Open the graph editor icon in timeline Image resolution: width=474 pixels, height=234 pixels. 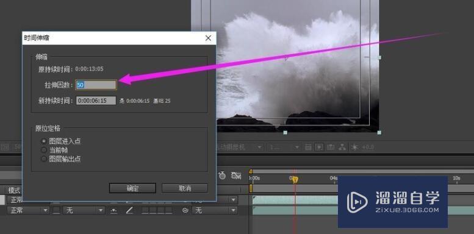click(236, 175)
